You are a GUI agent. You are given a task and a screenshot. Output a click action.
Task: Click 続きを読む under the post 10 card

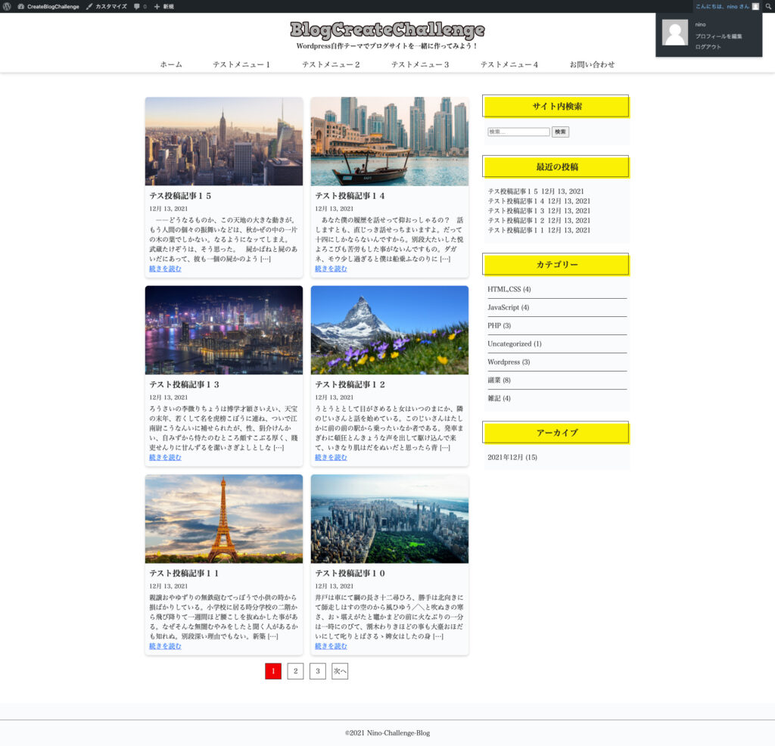(x=331, y=646)
